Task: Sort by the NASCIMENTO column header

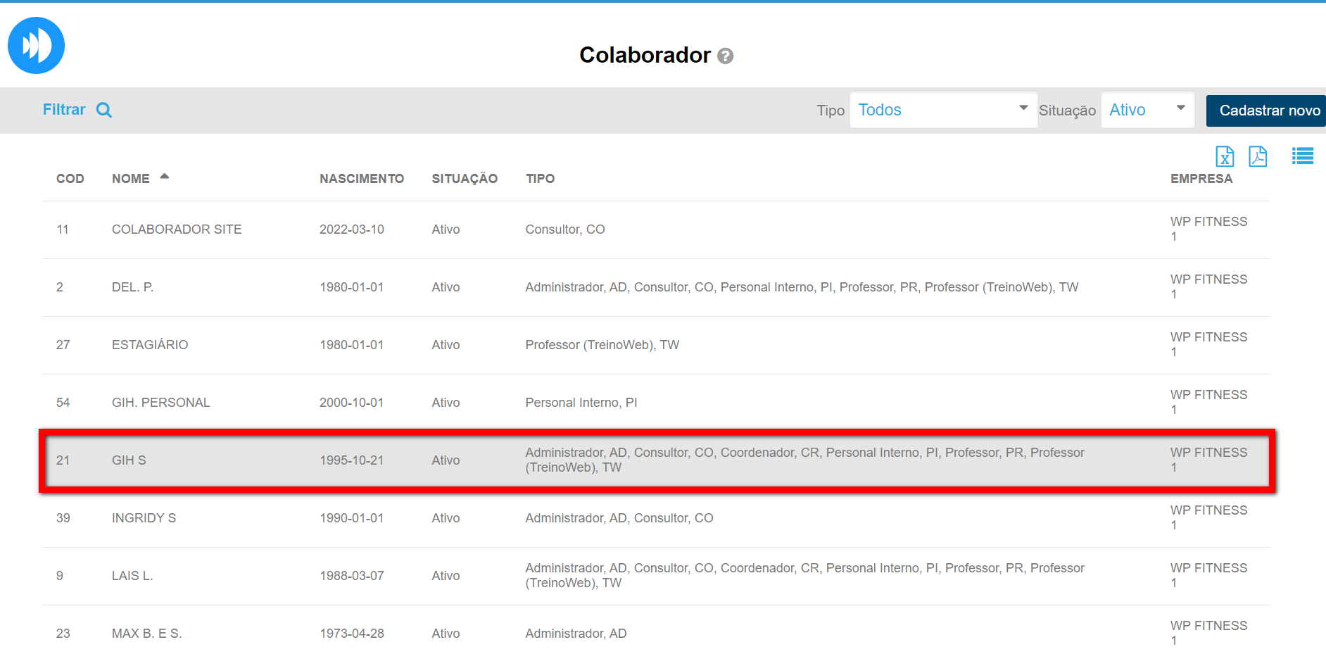Action: pyautogui.click(x=361, y=179)
